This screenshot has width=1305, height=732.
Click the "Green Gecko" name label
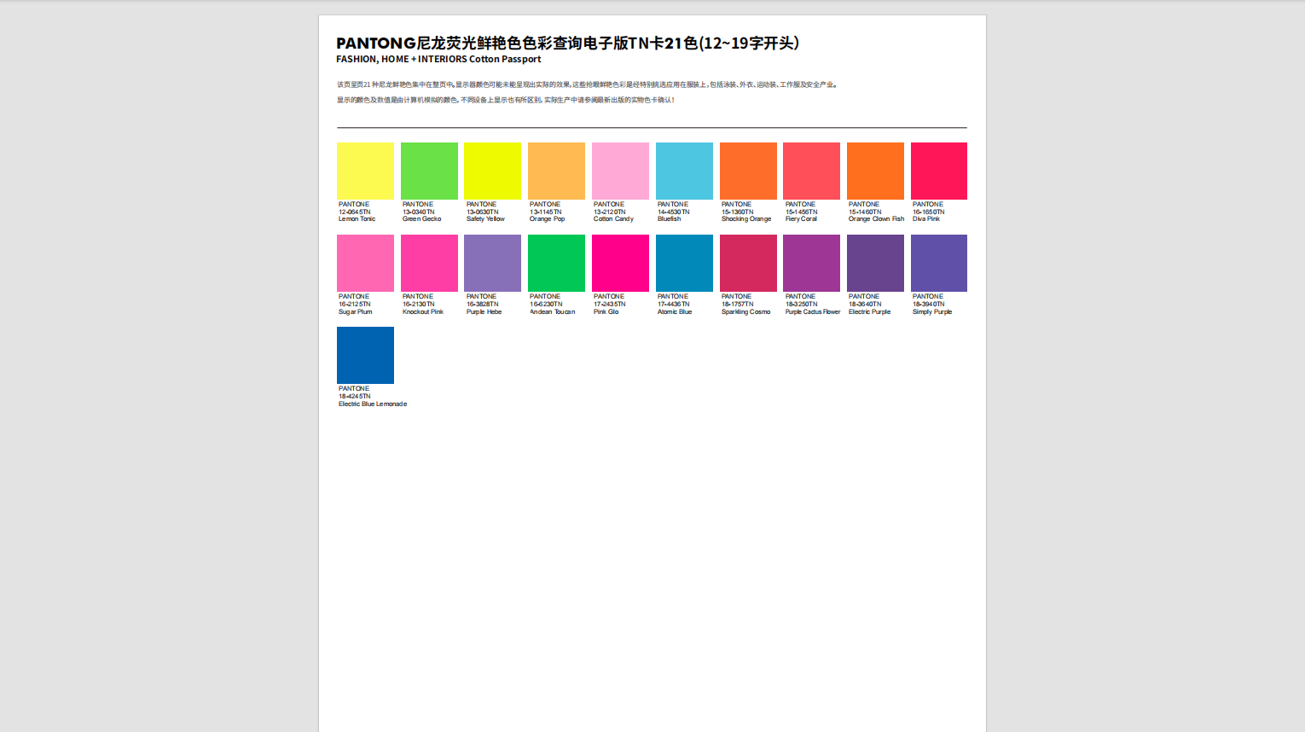(x=421, y=219)
